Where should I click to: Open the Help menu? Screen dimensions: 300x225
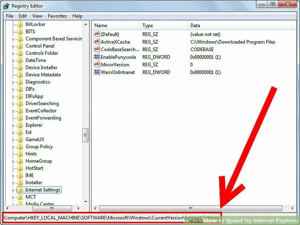(77, 16)
